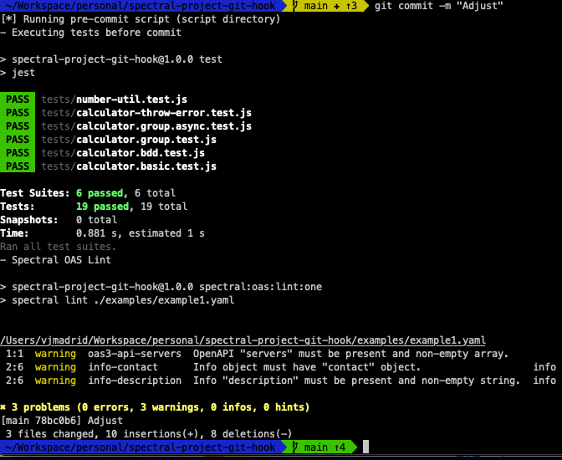Click the '> jest' command line

18,73
